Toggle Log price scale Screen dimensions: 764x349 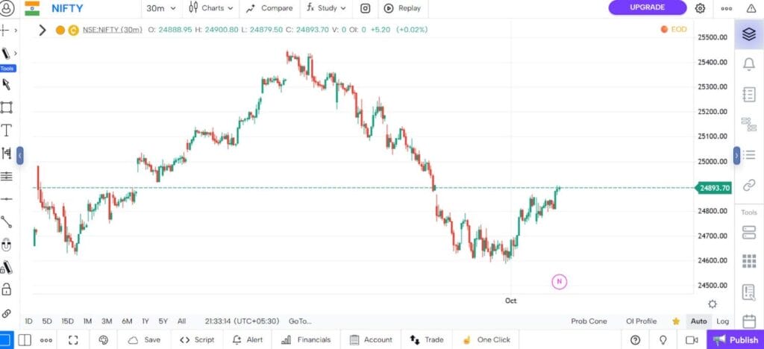[722, 321]
